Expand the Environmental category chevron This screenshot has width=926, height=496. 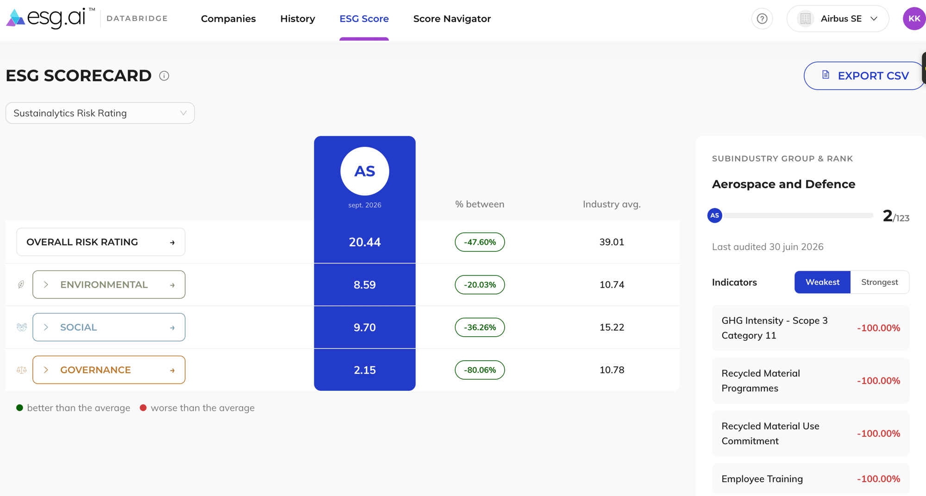pyautogui.click(x=46, y=284)
